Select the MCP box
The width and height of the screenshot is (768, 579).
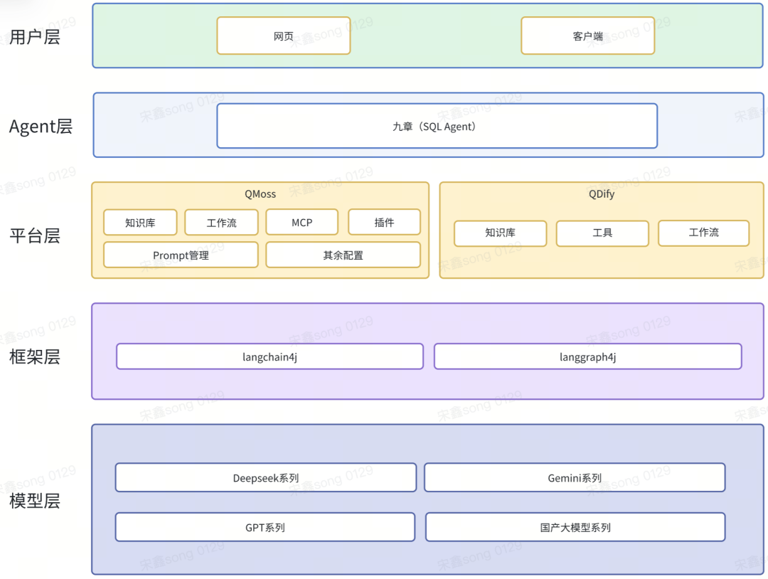coord(302,223)
